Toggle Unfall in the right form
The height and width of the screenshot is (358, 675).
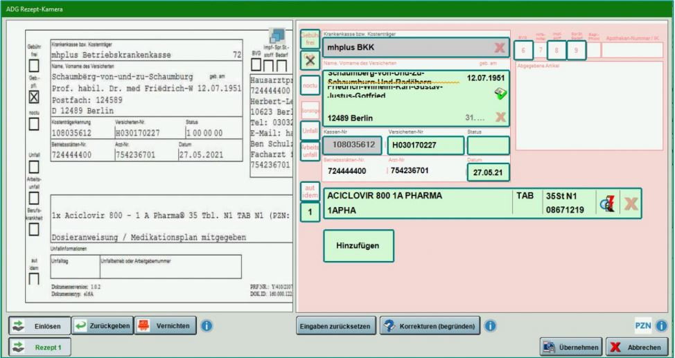pyautogui.click(x=310, y=131)
